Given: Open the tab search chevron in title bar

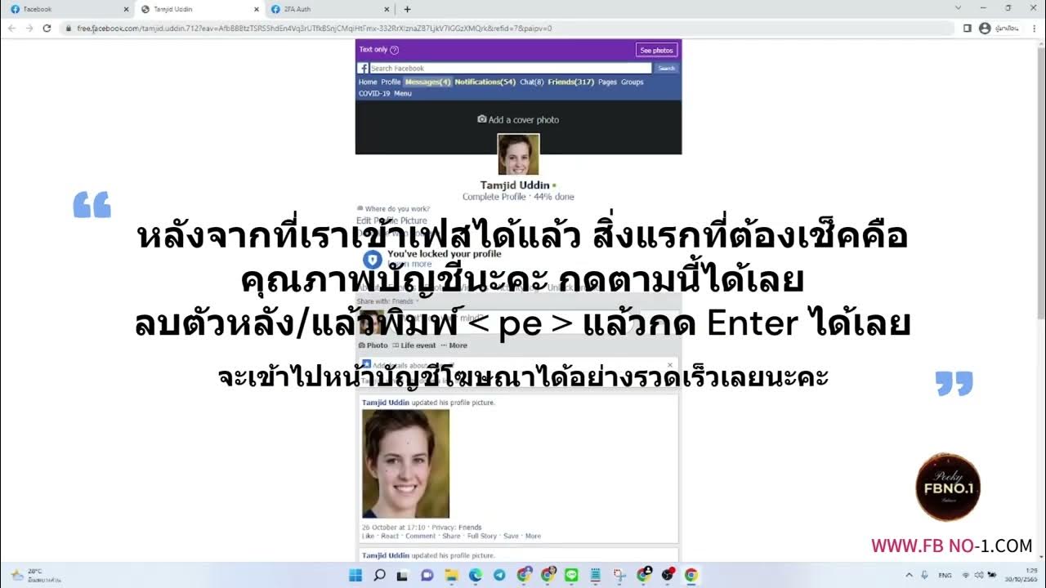Looking at the screenshot, I should tap(959, 8).
